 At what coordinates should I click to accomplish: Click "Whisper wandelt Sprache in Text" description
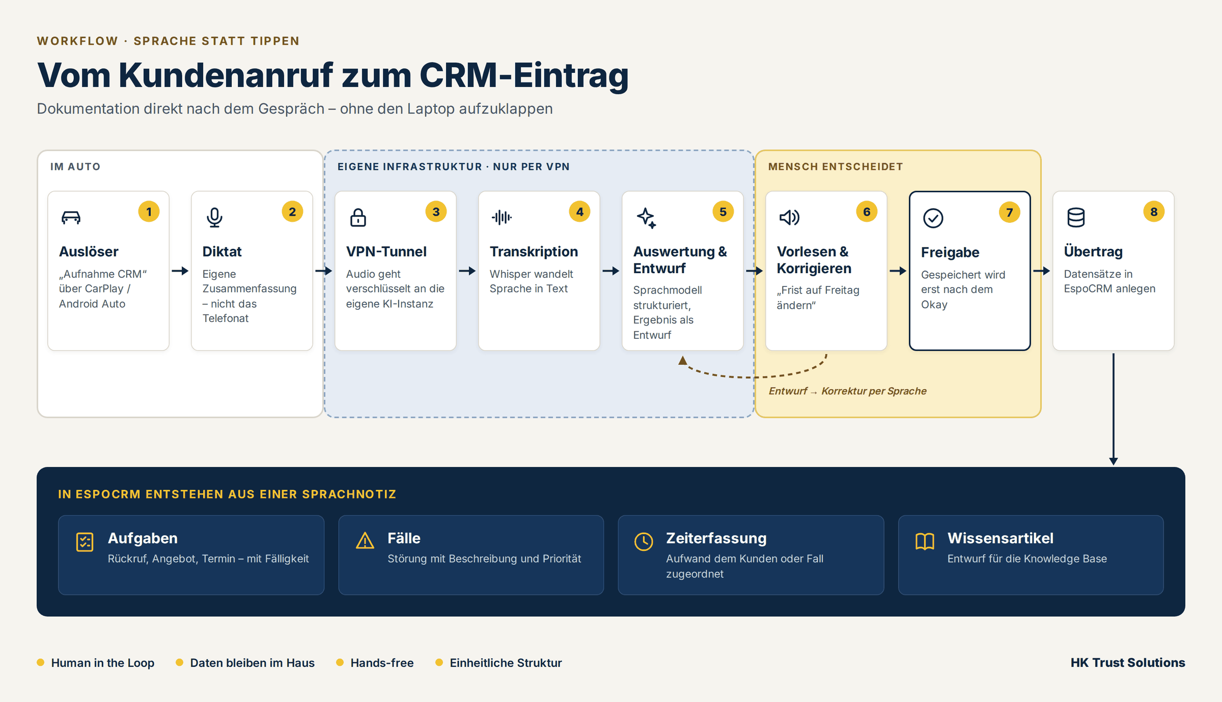(x=531, y=281)
